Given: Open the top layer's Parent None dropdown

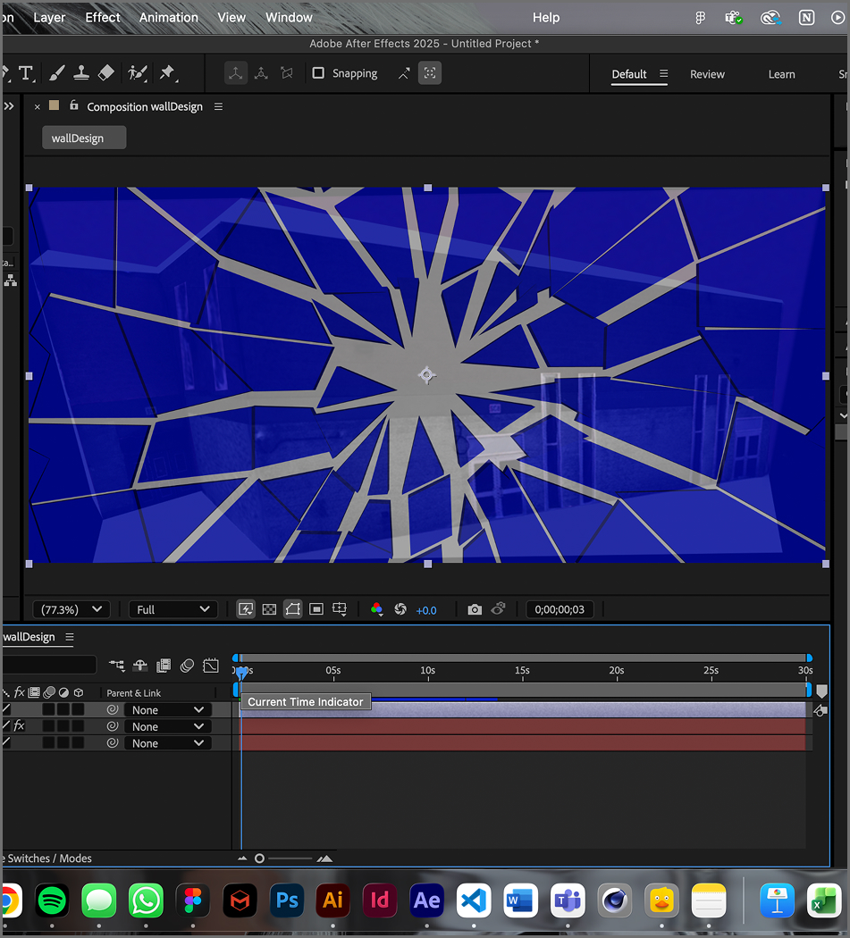Looking at the screenshot, I should (167, 709).
